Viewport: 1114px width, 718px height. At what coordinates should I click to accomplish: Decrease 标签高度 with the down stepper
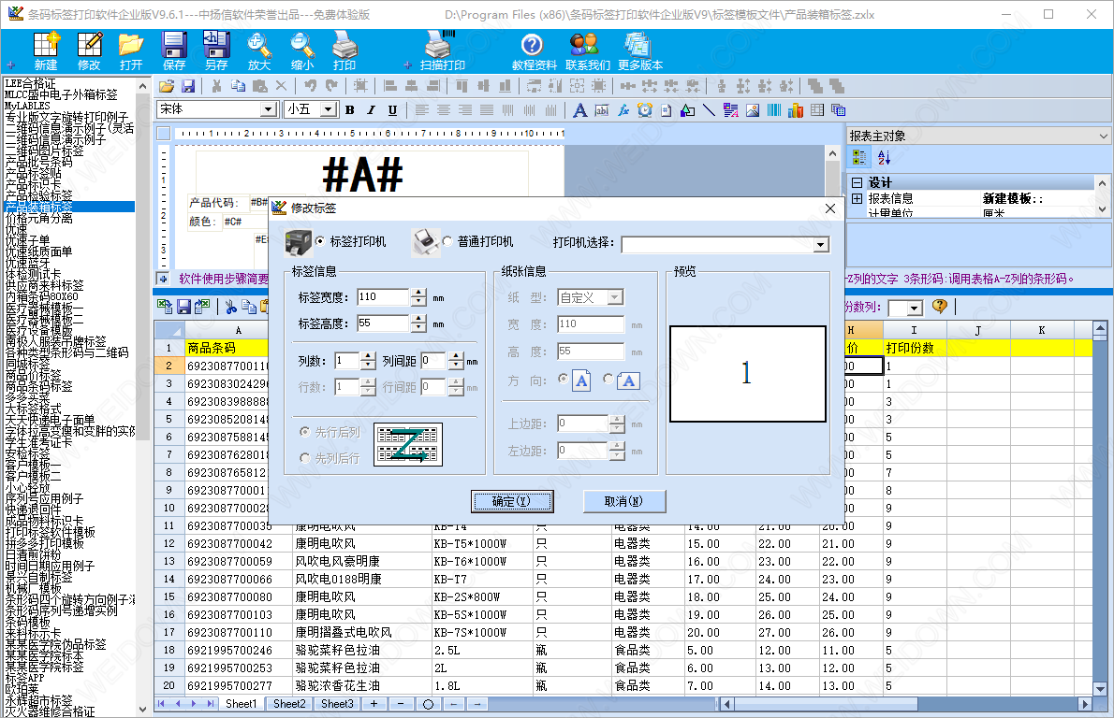(x=418, y=328)
